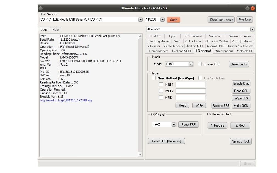Toggle New Method (No Wipe) checkbox
Viewport: 277px width, 173px height.
(x=154, y=78)
